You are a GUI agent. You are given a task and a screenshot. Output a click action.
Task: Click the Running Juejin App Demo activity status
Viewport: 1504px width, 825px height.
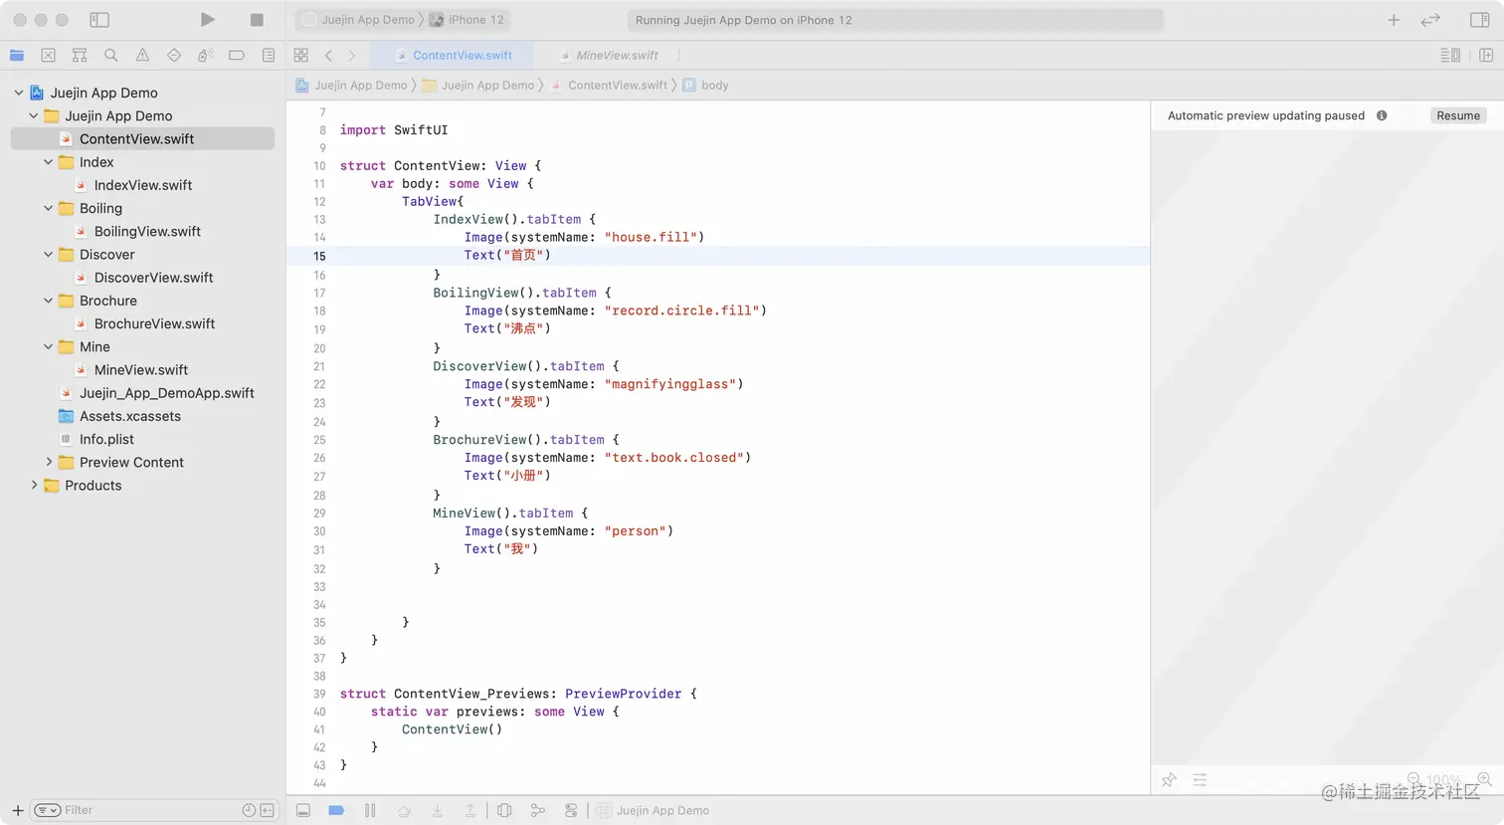point(895,20)
